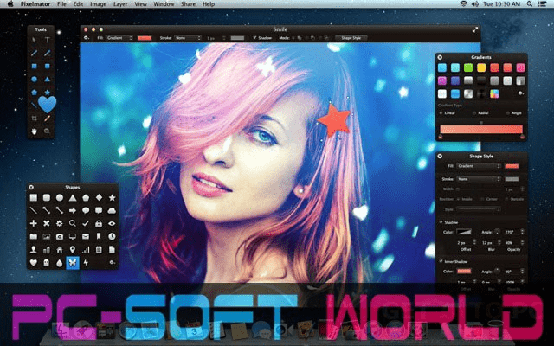Choose the house shape in Shapes palette
Screen dimensions: 554x346
60,250
